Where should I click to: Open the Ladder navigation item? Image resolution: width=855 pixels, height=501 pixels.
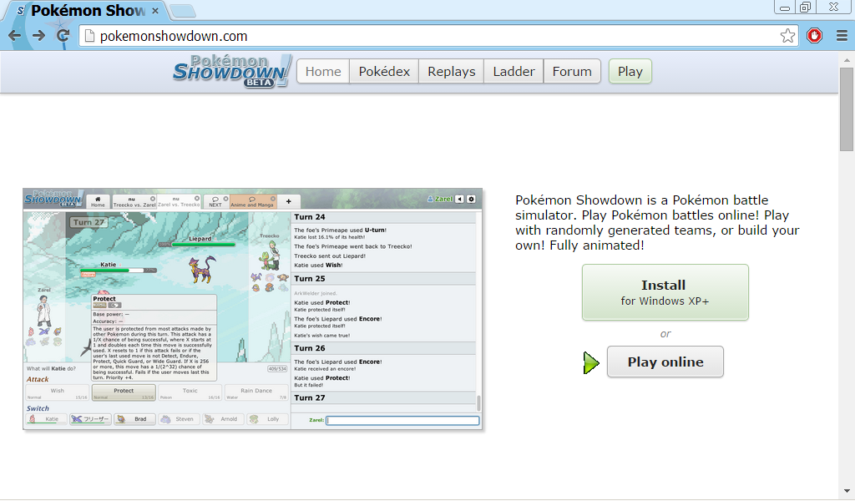514,72
